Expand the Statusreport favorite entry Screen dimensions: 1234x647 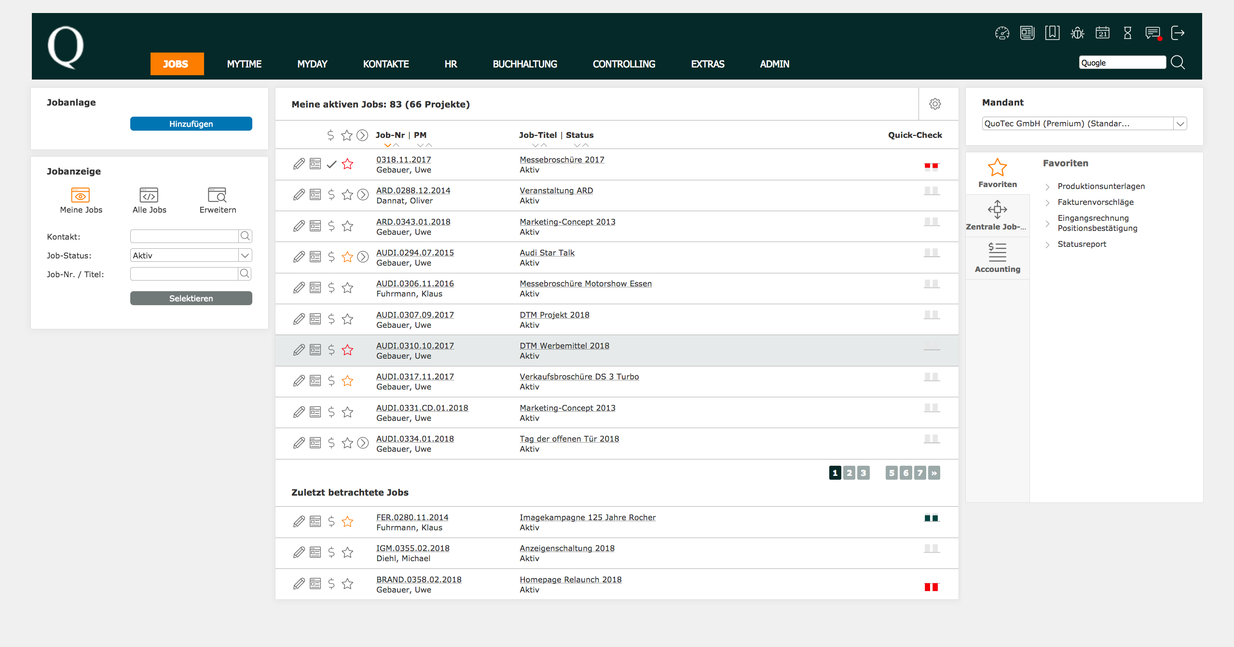tap(1047, 245)
